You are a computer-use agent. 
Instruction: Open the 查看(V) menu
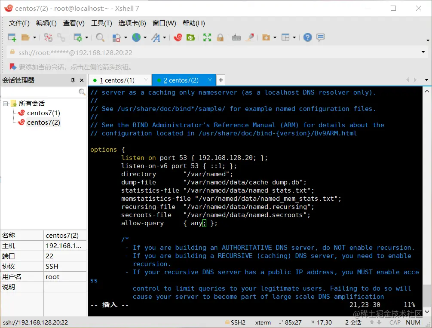click(74, 23)
